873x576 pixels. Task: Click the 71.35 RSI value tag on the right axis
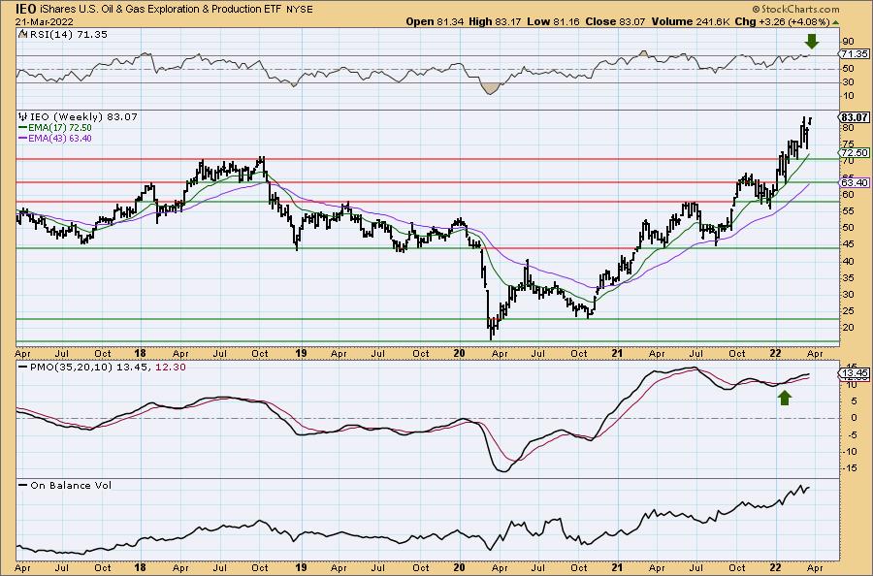coord(854,54)
